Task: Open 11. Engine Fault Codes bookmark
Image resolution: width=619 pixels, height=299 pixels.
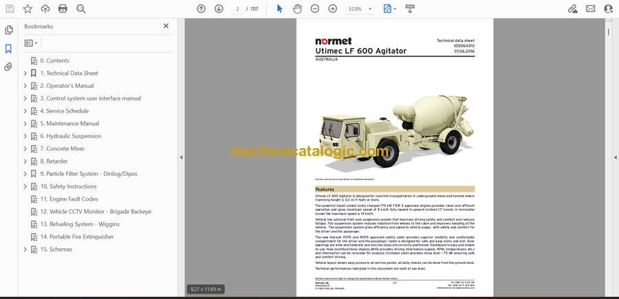Action: 69,199
